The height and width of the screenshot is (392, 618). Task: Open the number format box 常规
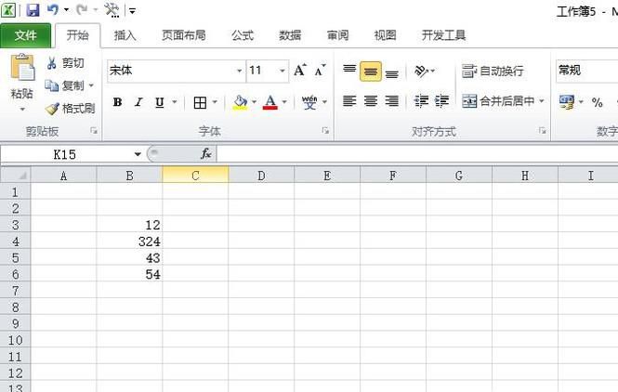click(x=586, y=71)
